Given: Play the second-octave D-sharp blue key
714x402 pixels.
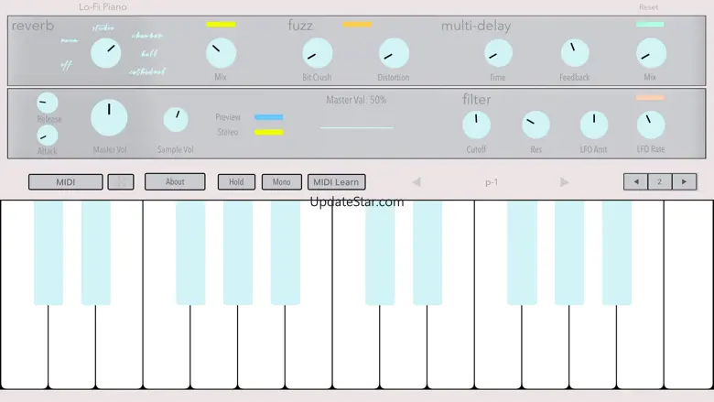Looking at the screenshot, I should point(427,253).
